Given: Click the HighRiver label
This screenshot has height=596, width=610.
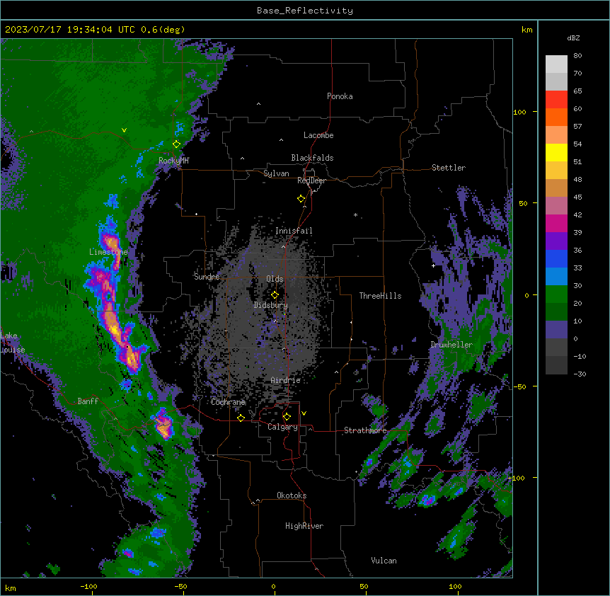Looking at the screenshot, I should pyautogui.click(x=304, y=526).
